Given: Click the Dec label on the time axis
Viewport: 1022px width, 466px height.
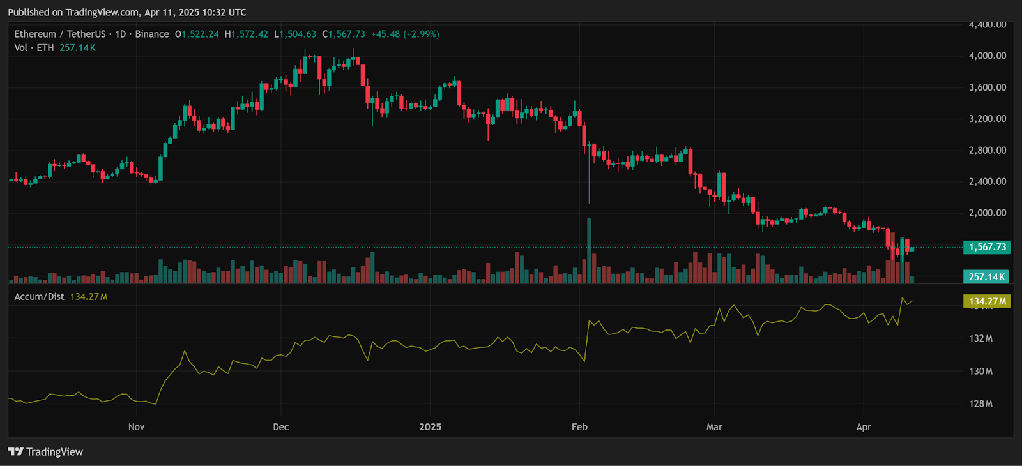Looking at the screenshot, I should click(280, 427).
